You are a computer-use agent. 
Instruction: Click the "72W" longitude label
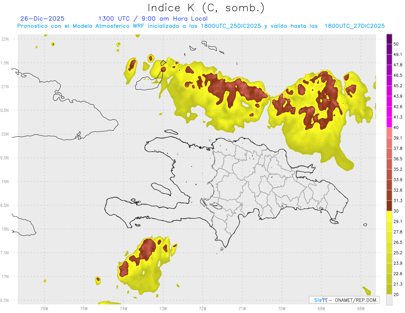coord(202,308)
